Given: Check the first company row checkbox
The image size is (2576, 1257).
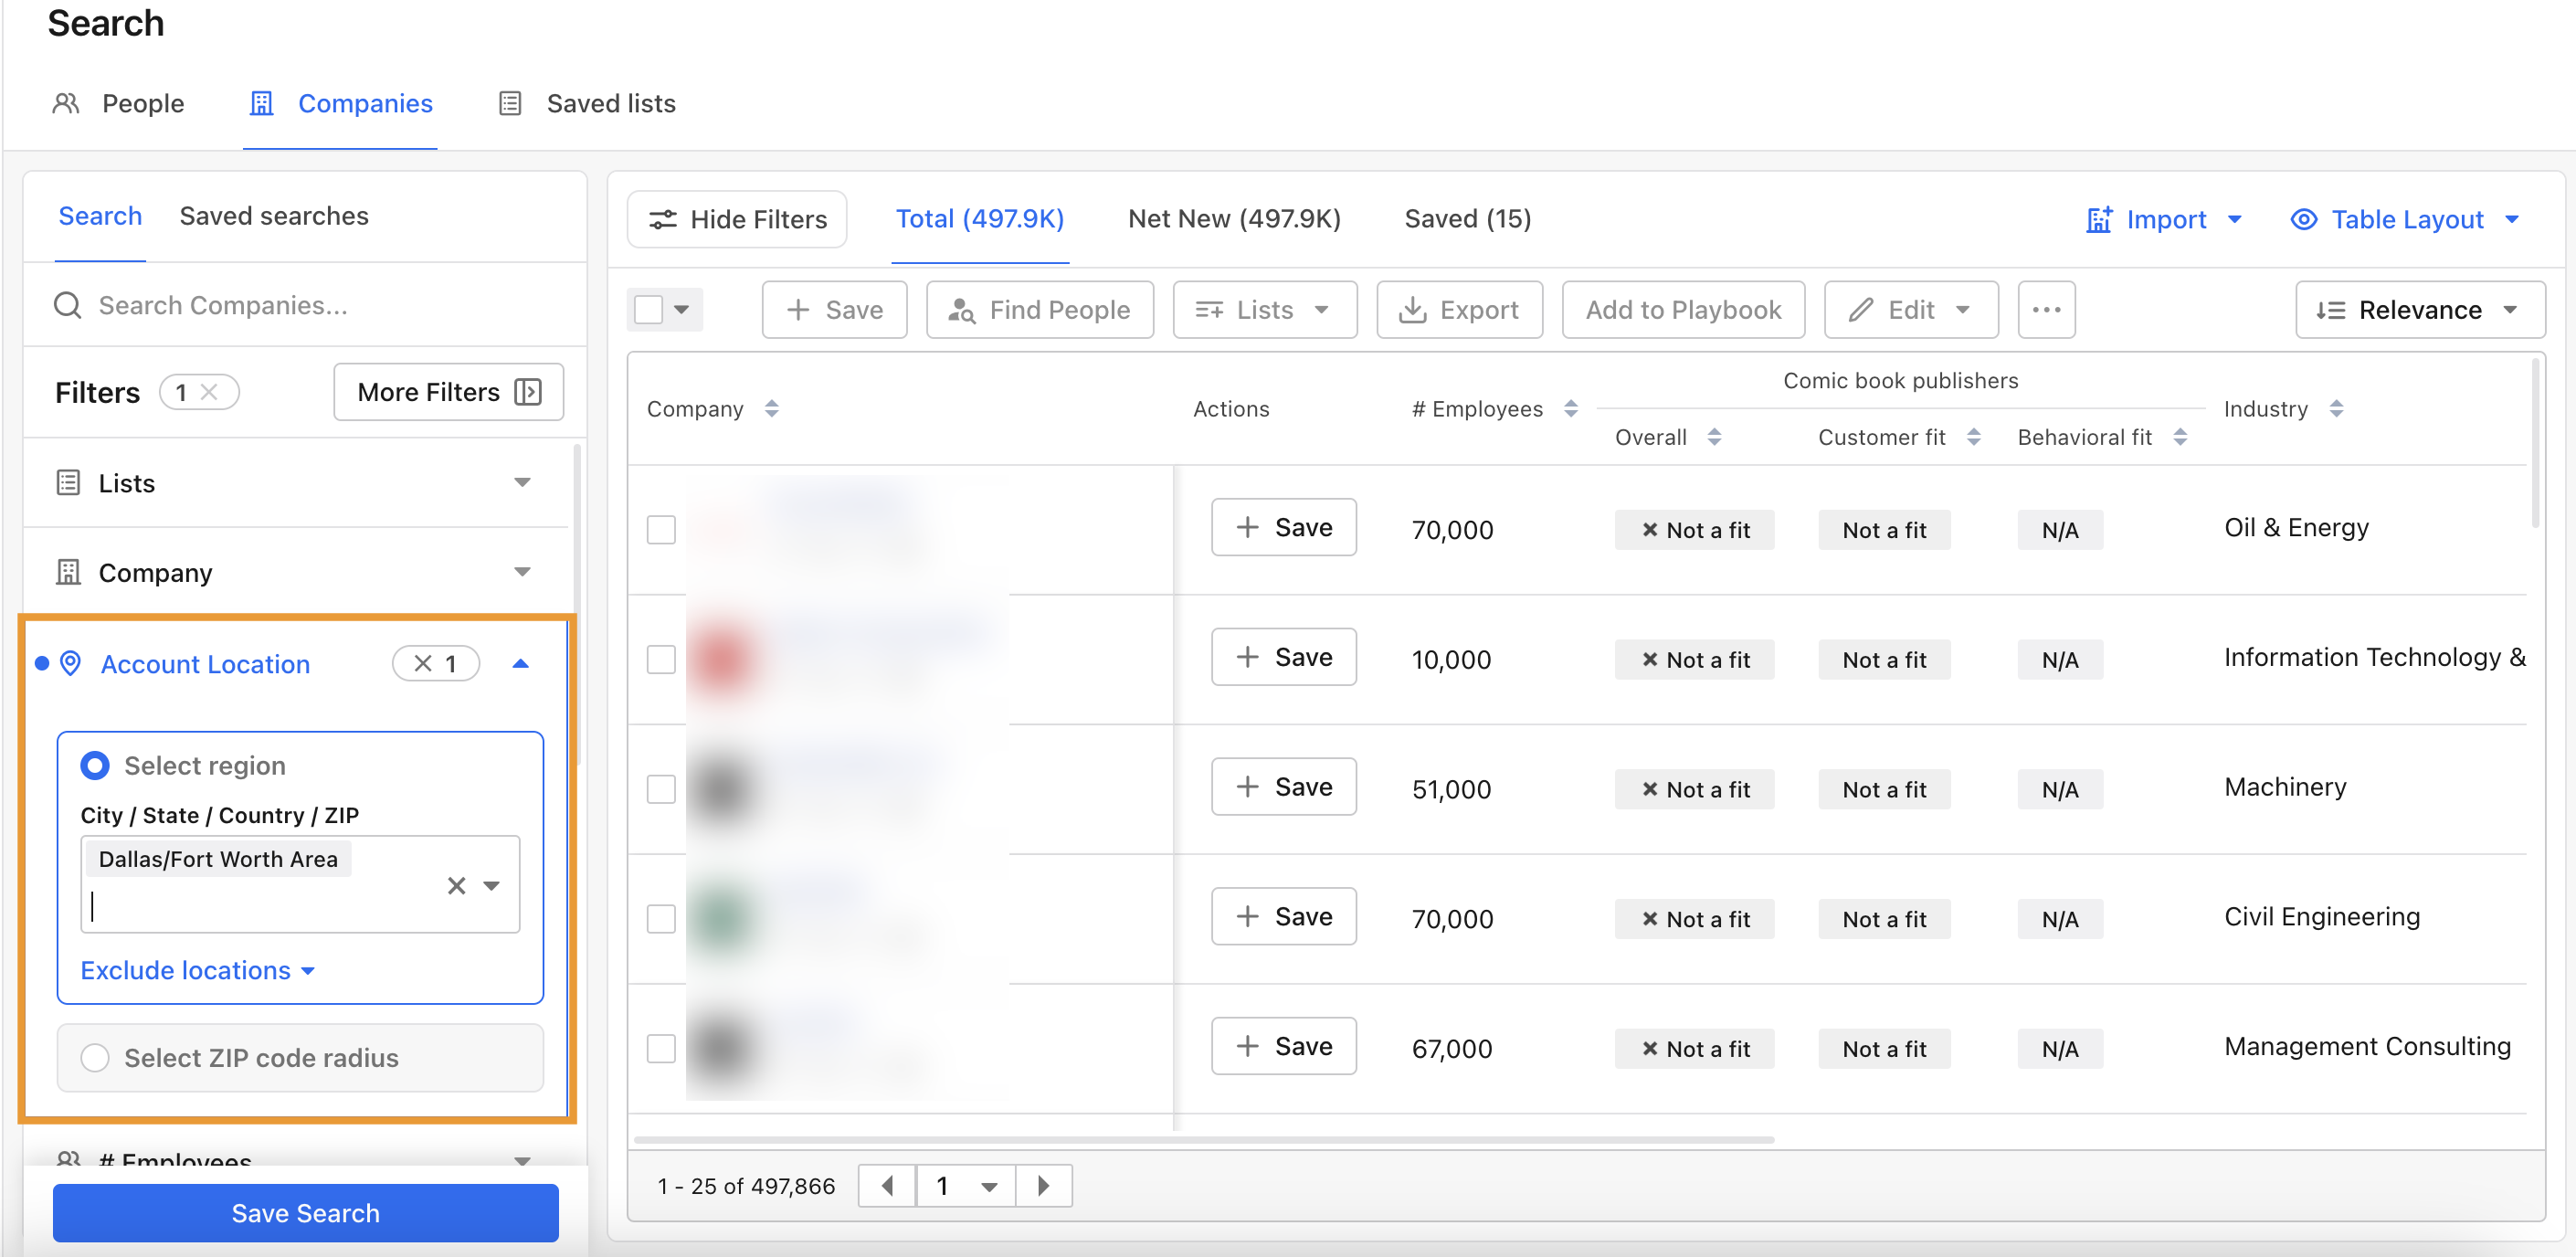Looking at the screenshot, I should pos(660,530).
